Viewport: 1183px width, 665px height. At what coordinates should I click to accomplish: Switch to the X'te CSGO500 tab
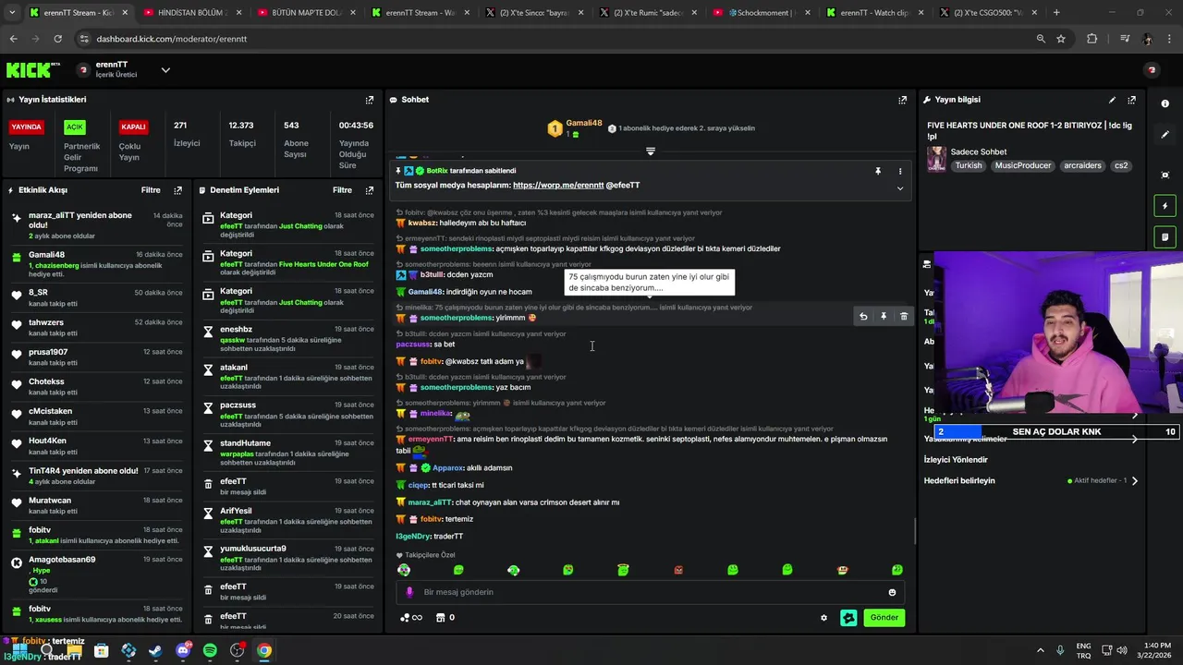[989, 13]
